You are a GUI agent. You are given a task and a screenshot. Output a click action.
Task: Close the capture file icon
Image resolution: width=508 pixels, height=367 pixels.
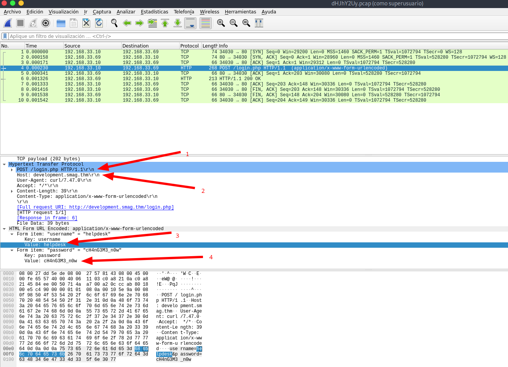point(86,23)
